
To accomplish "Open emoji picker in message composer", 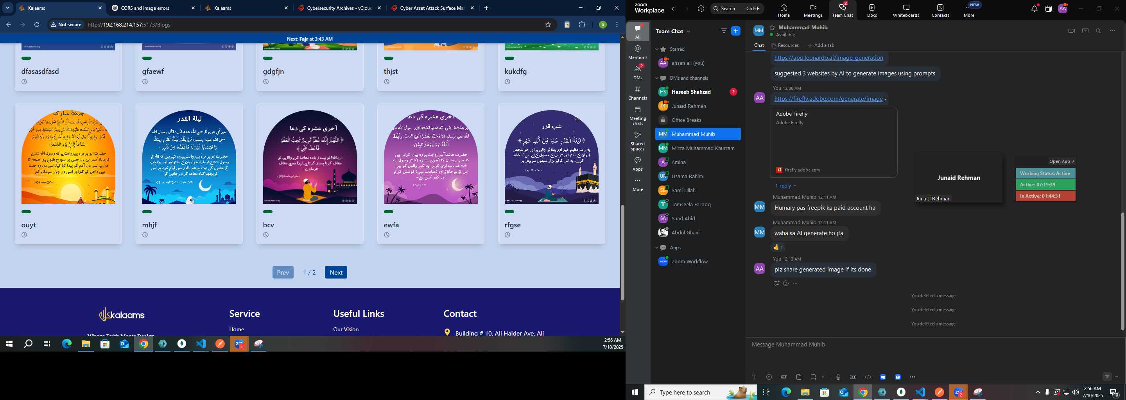I will [769, 377].
